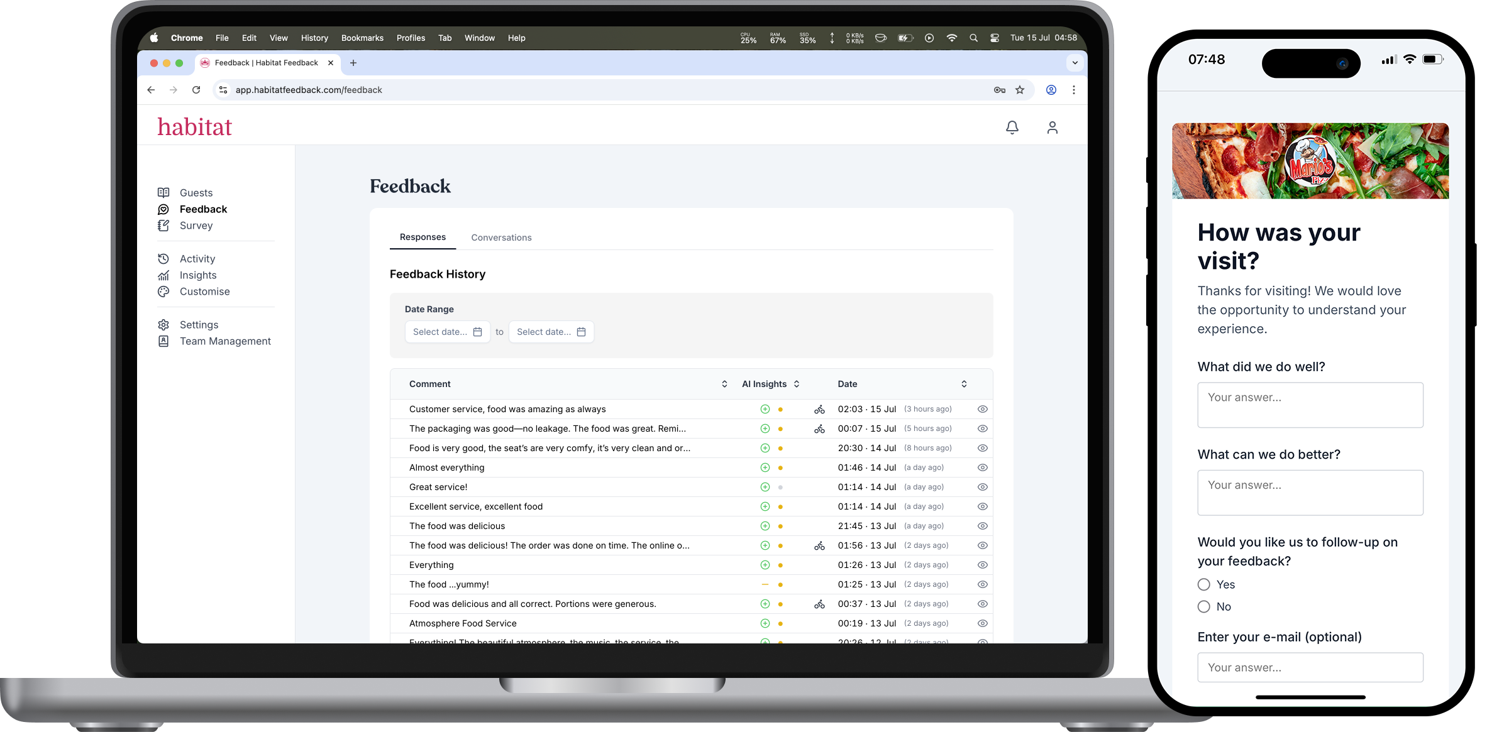Open the start date picker
1509x732 pixels.
[x=448, y=332]
